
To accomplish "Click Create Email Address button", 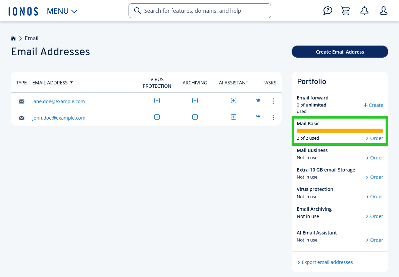I will pos(340,52).
